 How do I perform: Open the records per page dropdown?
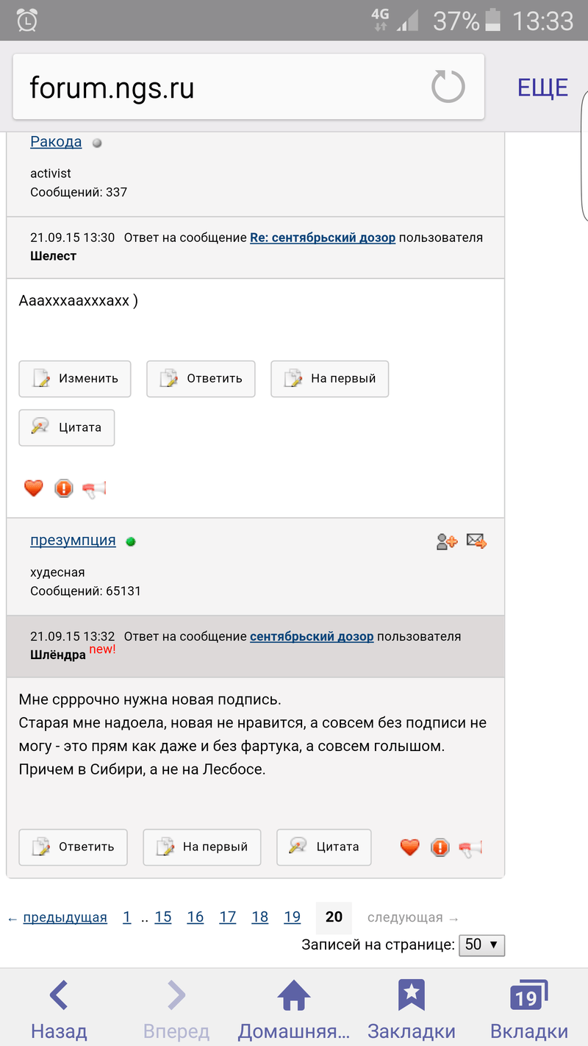pyautogui.click(x=481, y=944)
